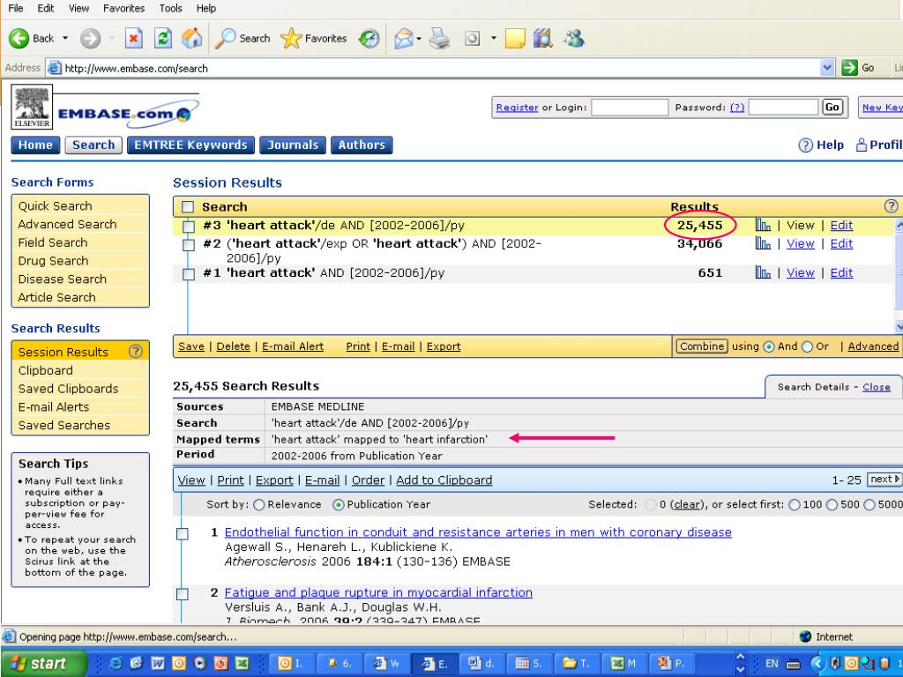Click the Go button next to Password
The width and height of the screenshot is (903, 677).
point(832,107)
